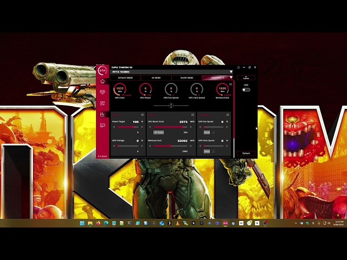Click the Power panel layout icon
347x260 pixels.
point(142,115)
